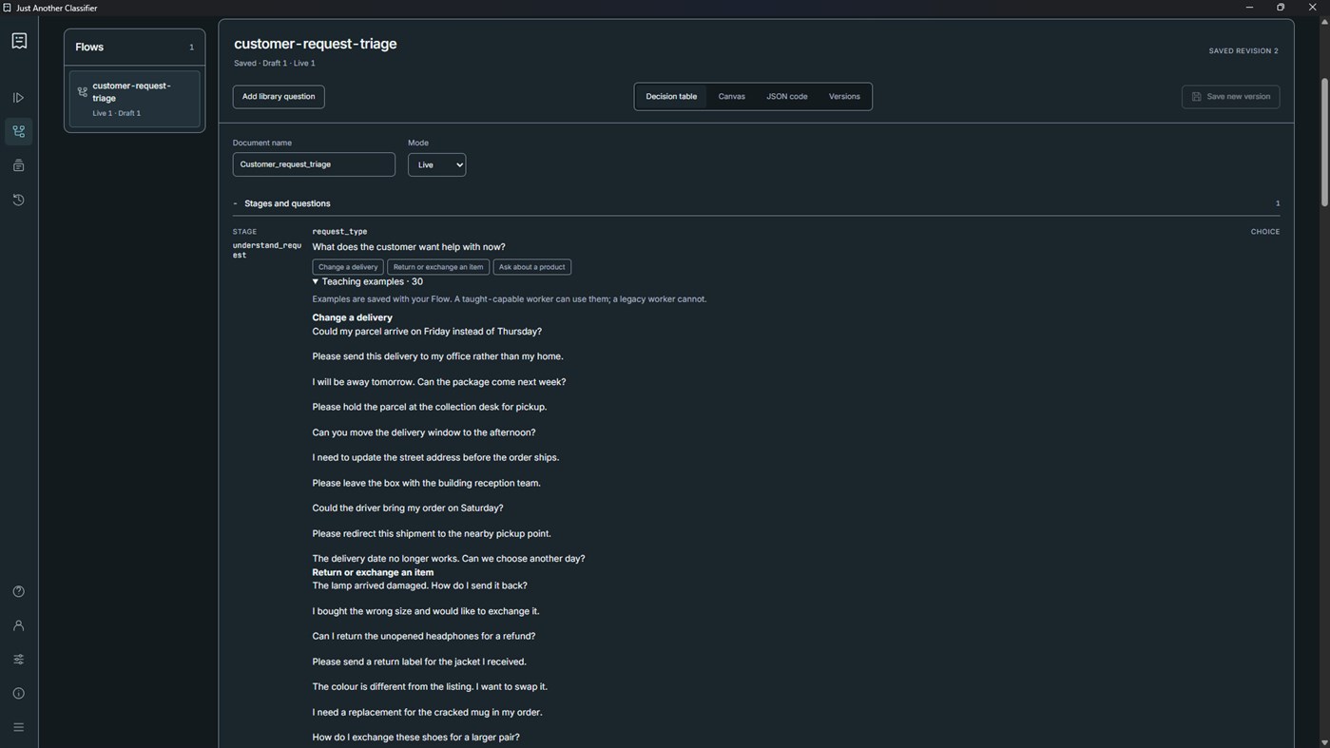Open the help question-mark icon

(x=18, y=591)
